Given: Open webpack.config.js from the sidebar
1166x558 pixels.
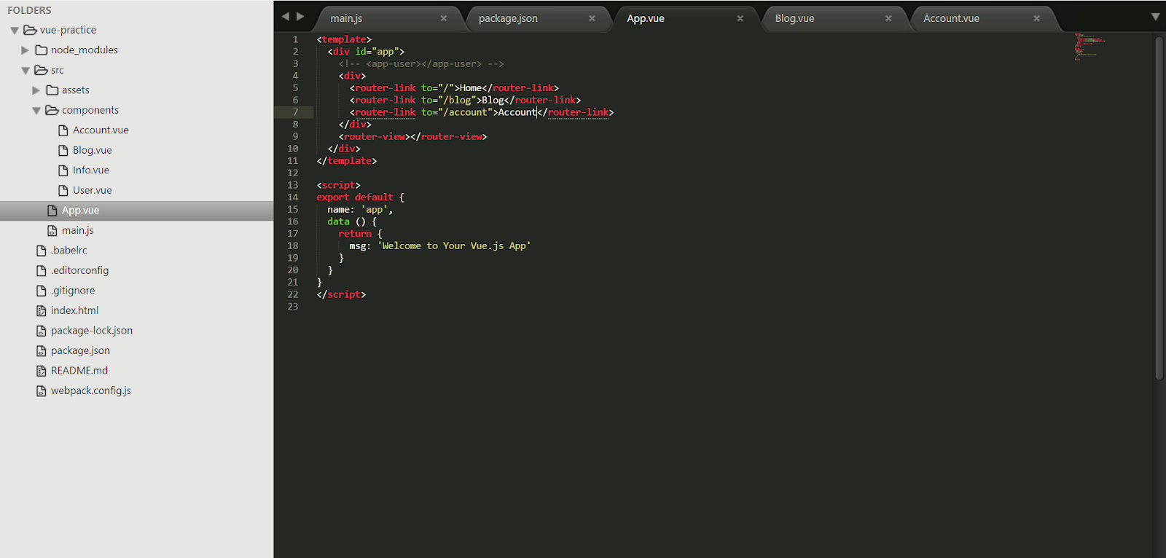Looking at the screenshot, I should pyautogui.click(x=91, y=390).
